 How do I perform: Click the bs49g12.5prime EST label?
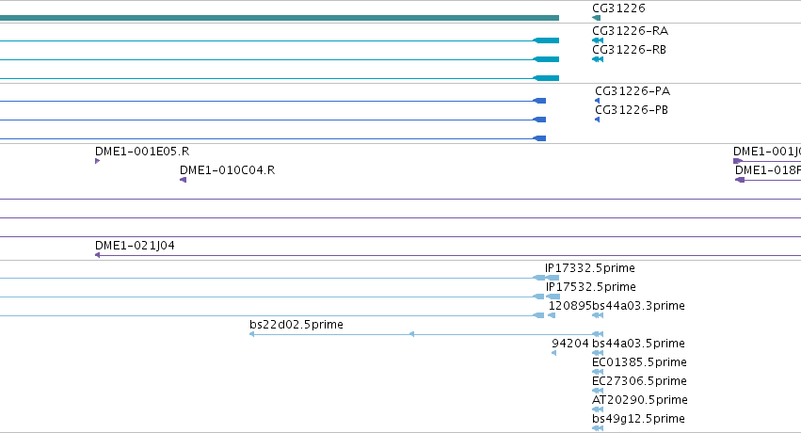pyautogui.click(x=638, y=419)
